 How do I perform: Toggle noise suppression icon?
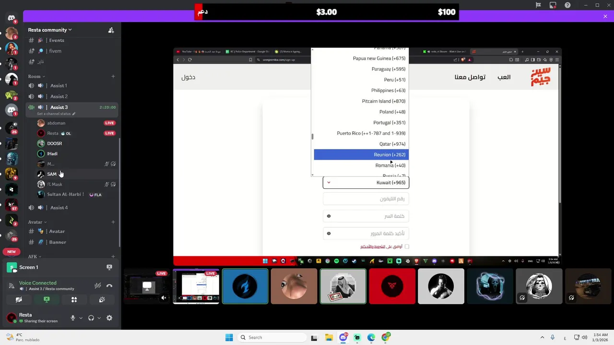click(97, 286)
